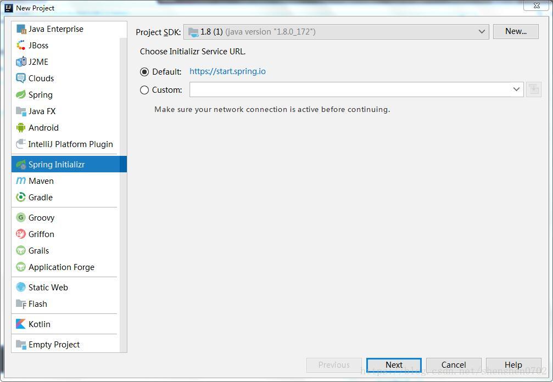Open the Project SDK dropdown
553x382 pixels.
[336, 32]
